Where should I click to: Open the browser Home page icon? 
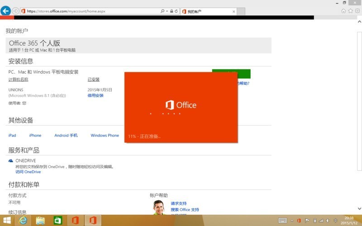click(343, 11)
